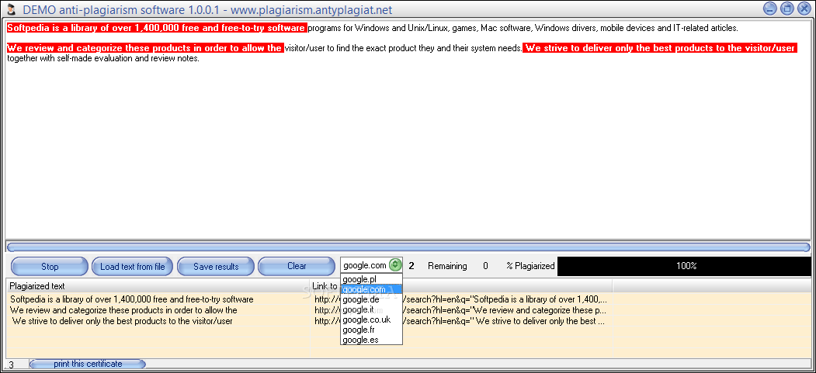This screenshot has width=816, height=373.
Task: Click print this certificate button
Action: click(x=88, y=364)
